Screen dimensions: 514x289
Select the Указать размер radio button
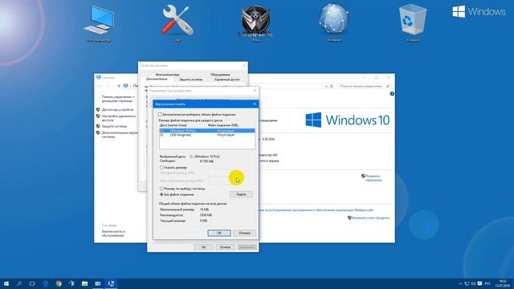click(x=161, y=168)
